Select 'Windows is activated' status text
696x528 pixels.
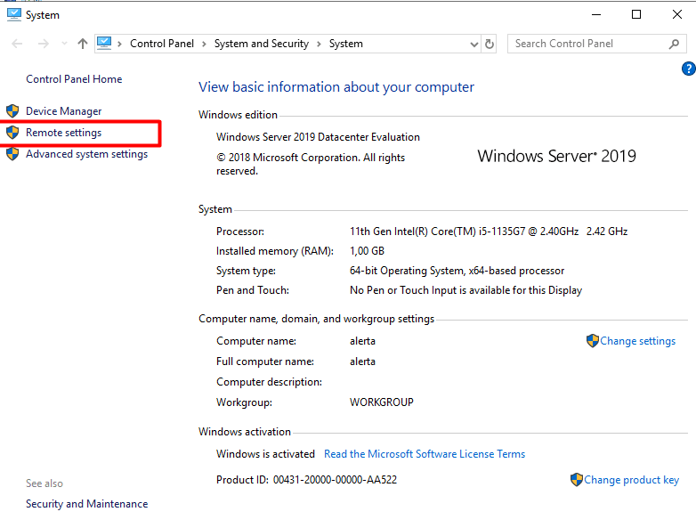[265, 454]
